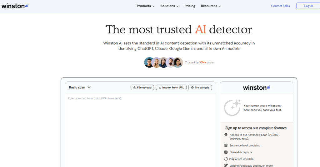Click the File upload button
This screenshot has height=167, width=320.
[x=142, y=88]
